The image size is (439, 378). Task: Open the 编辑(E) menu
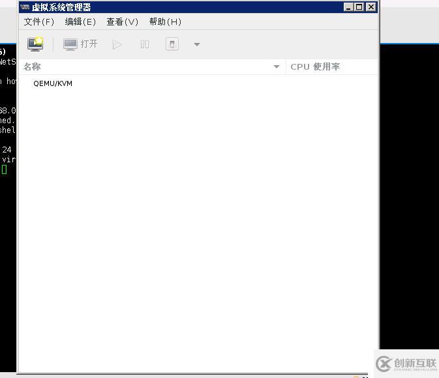point(80,22)
